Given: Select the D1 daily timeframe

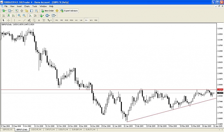Looking at the screenshot, I should (86, 20).
